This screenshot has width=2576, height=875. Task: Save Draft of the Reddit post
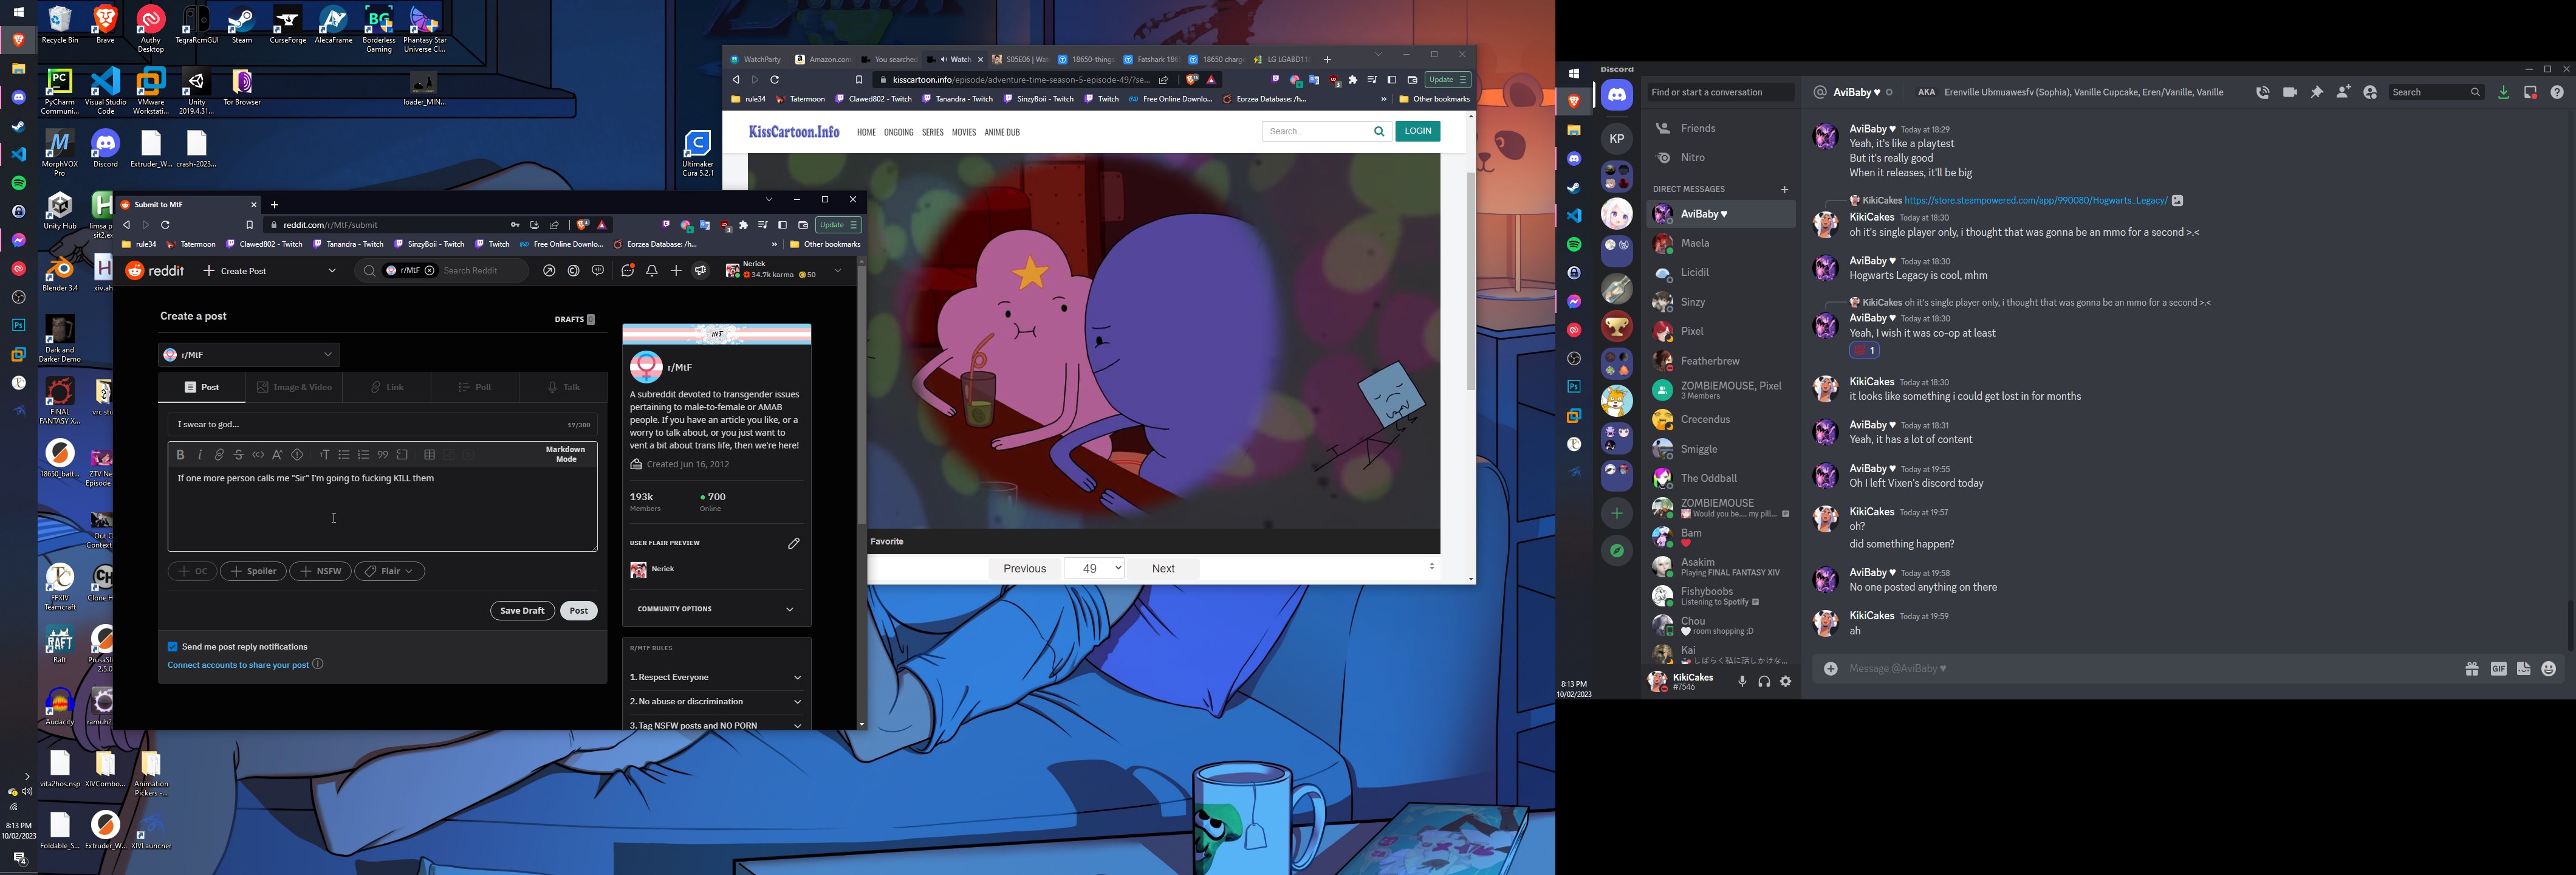(522, 611)
